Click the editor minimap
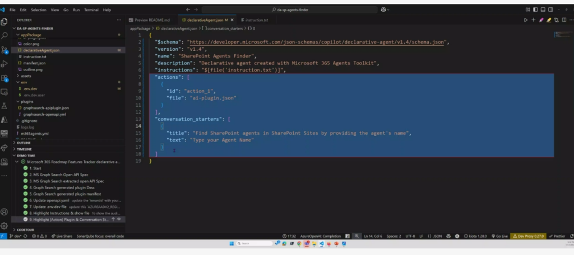The height and width of the screenshot is (255, 574). pos(563,34)
